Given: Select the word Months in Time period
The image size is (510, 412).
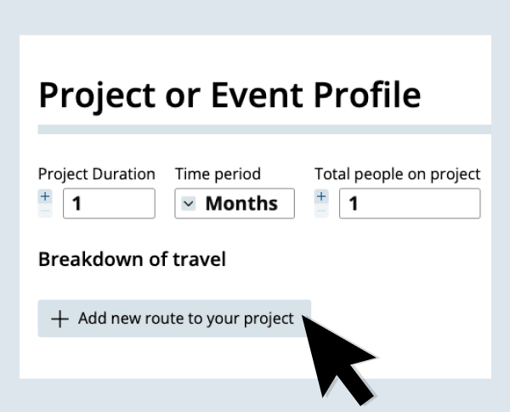Looking at the screenshot, I should click(x=241, y=204).
